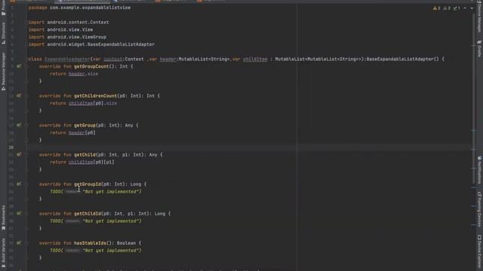The image size is (483, 271).
Task: Click override gutter icon beside hasStableIds
Action: tap(19, 243)
